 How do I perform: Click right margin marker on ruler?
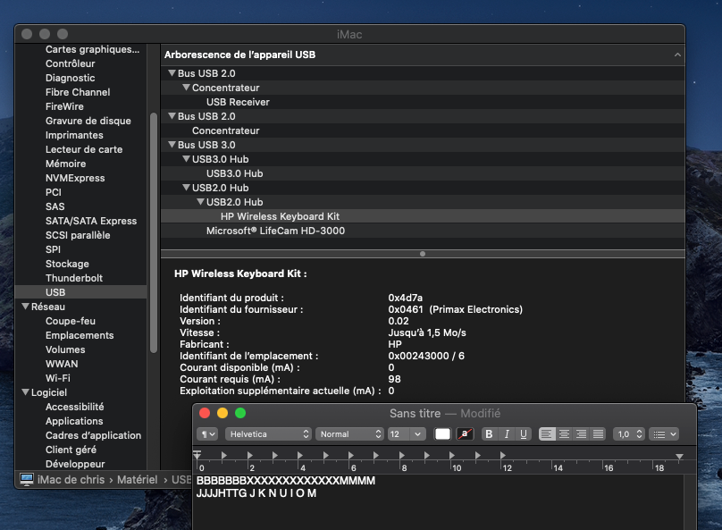coord(679,457)
